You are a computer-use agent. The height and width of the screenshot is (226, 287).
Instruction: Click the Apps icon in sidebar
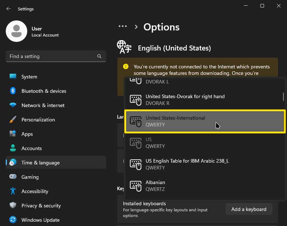pos(13,134)
